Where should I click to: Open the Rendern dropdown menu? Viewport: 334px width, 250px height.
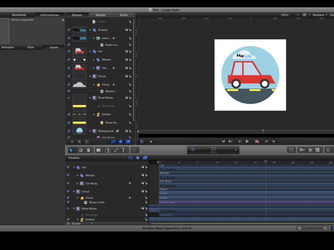pos(320,15)
